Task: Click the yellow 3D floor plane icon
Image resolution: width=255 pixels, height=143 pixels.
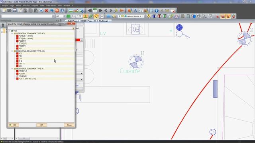Action: [x=149, y=16]
